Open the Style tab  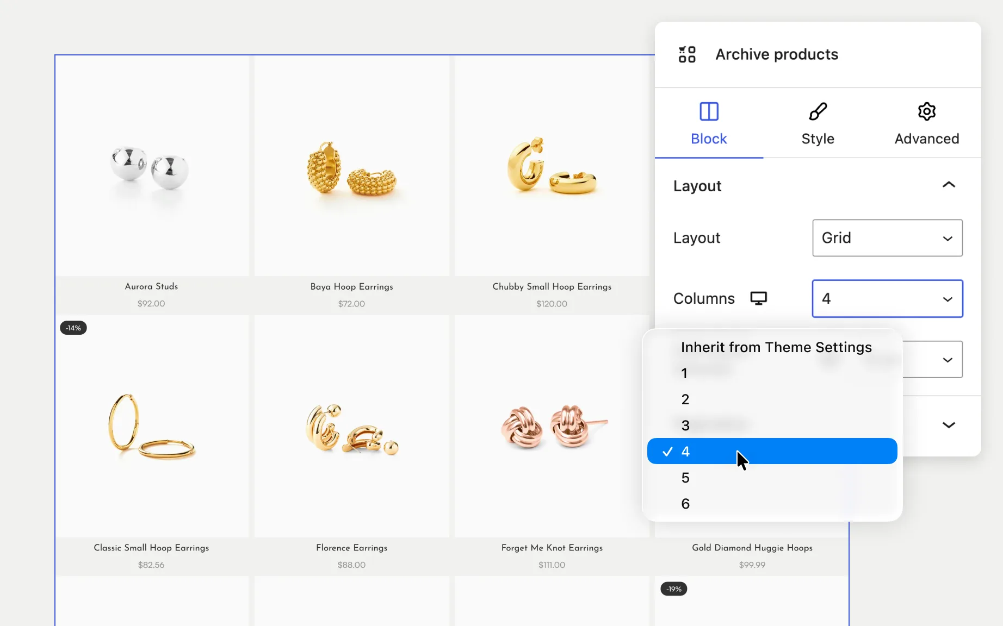[818, 124]
